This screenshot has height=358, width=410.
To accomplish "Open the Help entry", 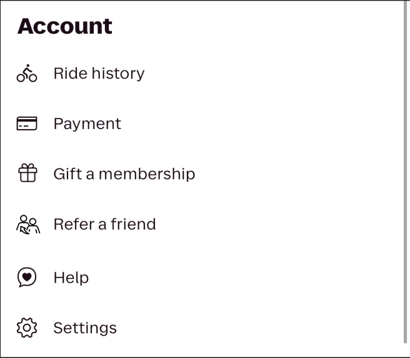I will 71,278.
